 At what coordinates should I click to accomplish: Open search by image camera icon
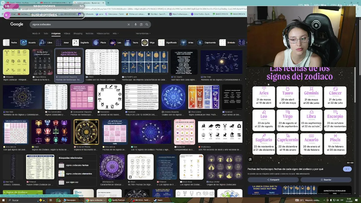pos(141,25)
